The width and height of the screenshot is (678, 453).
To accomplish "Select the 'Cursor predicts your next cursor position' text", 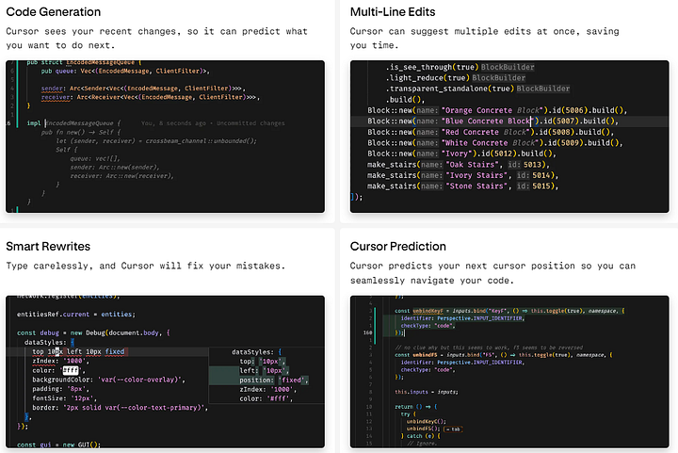I will point(492,273).
